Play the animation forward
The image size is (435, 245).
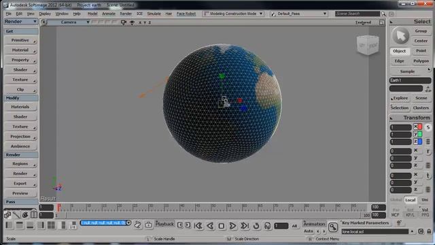pyautogui.click(x=232, y=226)
